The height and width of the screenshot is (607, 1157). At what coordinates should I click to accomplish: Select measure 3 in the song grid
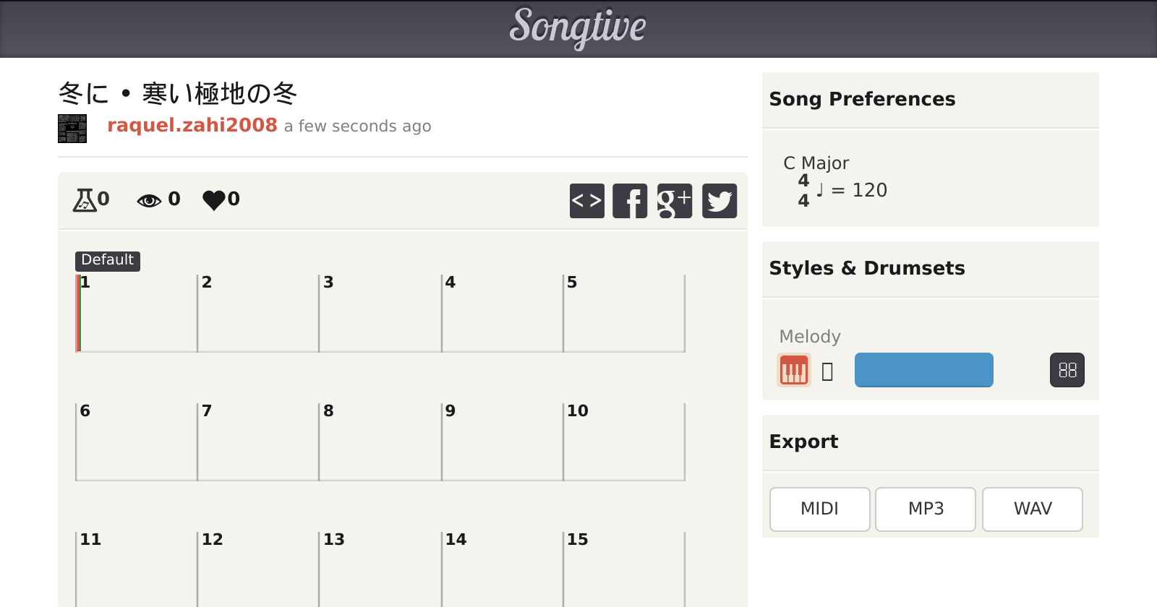[380, 313]
